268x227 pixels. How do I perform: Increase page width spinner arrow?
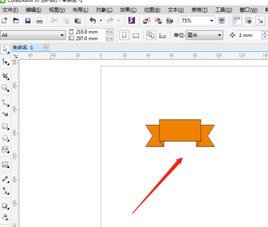click(111, 32)
